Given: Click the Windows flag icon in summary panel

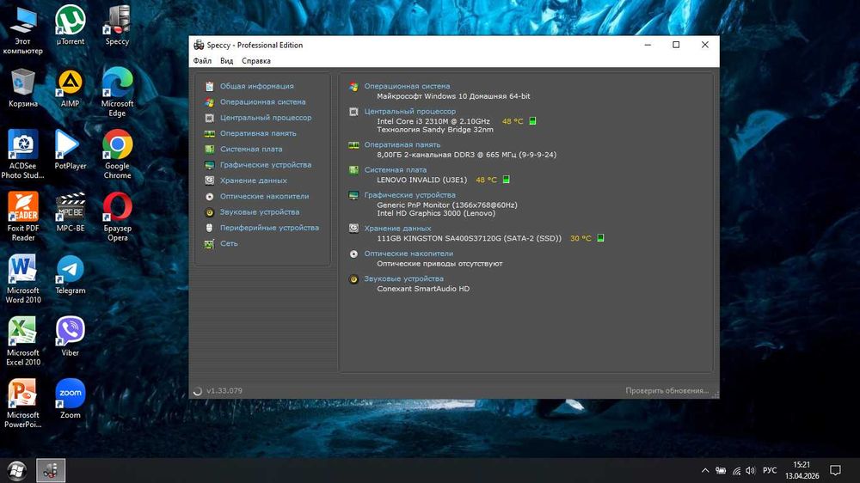Looking at the screenshot, I should pyautogui.click(x=353, y=87).
